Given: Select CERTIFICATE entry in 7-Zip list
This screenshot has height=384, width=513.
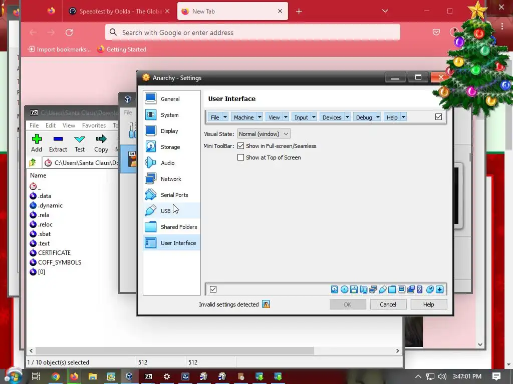Looking at the screenshot, I should tap(54, 252).
